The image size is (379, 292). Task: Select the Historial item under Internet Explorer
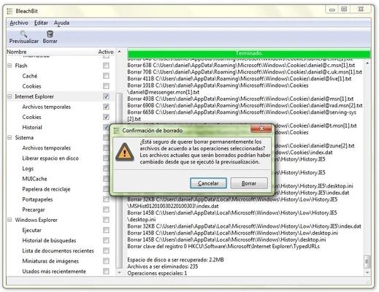click(32, 127)
